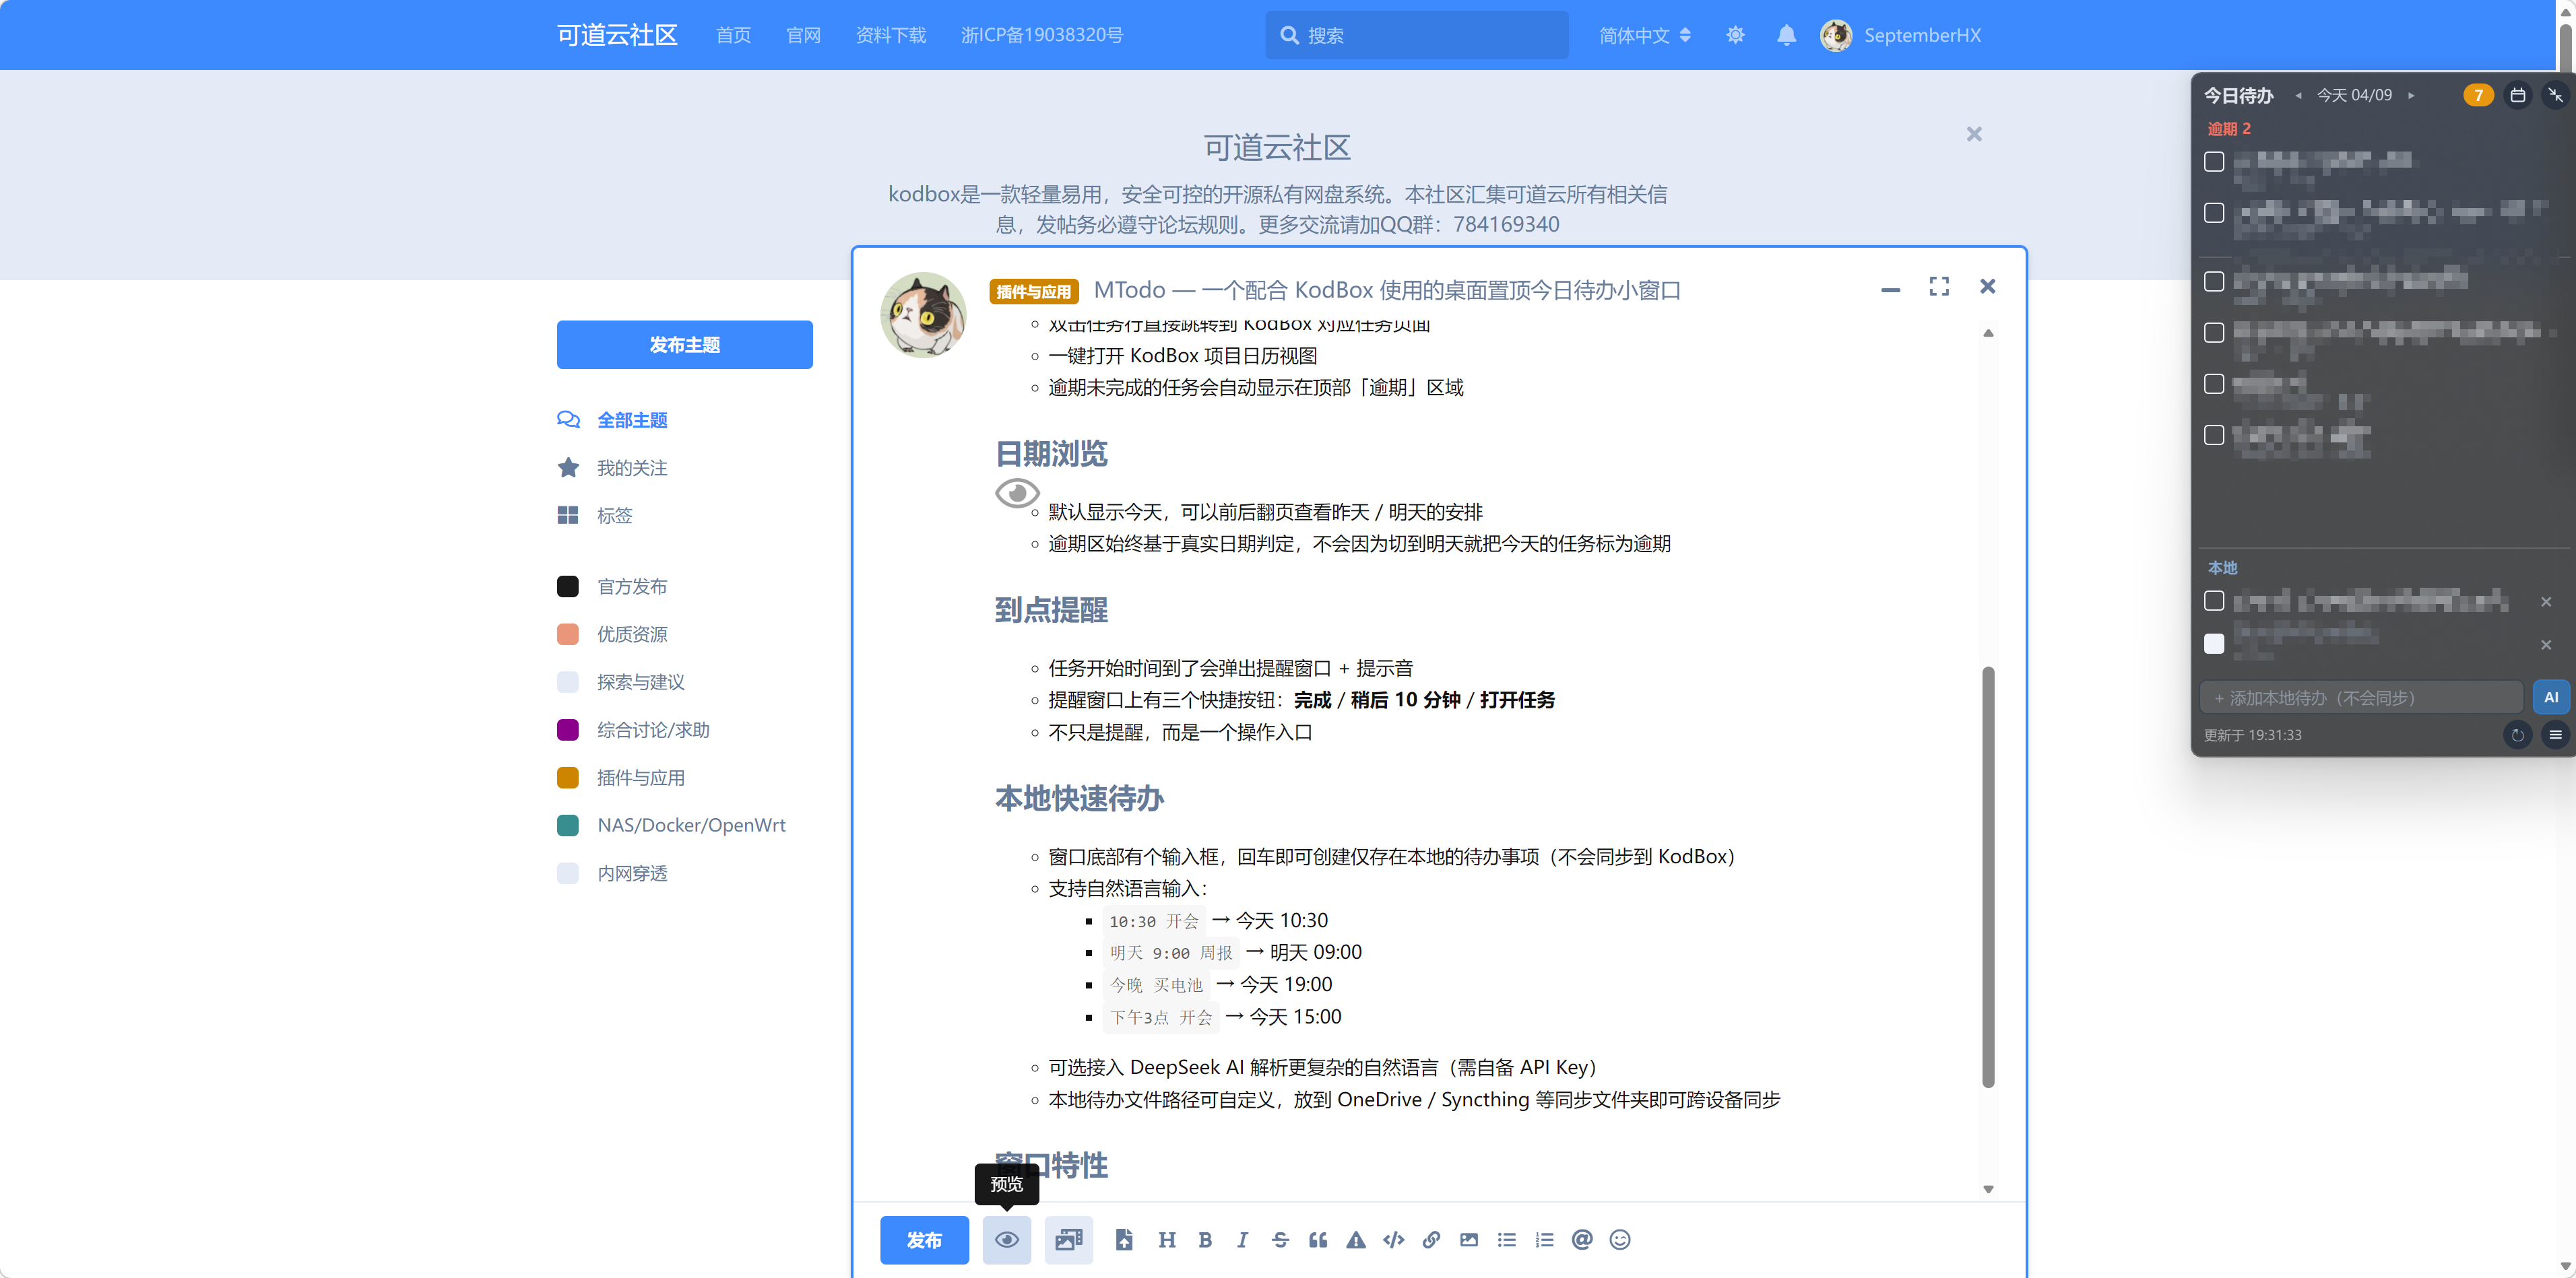Refresh the todo list with the circular arrow icon
The height and width of the screenshot is (1278, 2576).
(x=2517, y=735)
